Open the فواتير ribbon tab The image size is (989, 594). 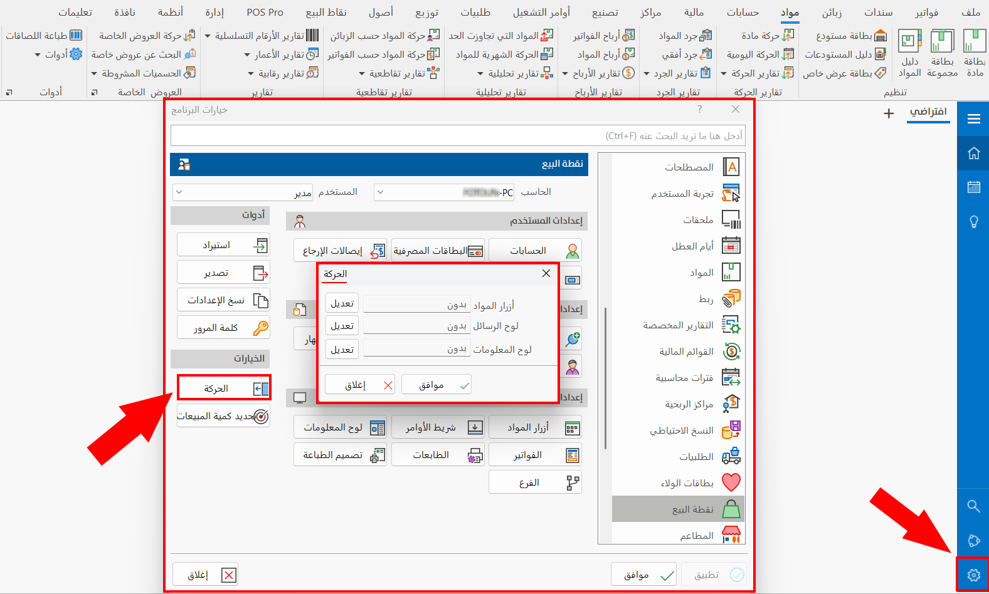click(x=926, y=12)
